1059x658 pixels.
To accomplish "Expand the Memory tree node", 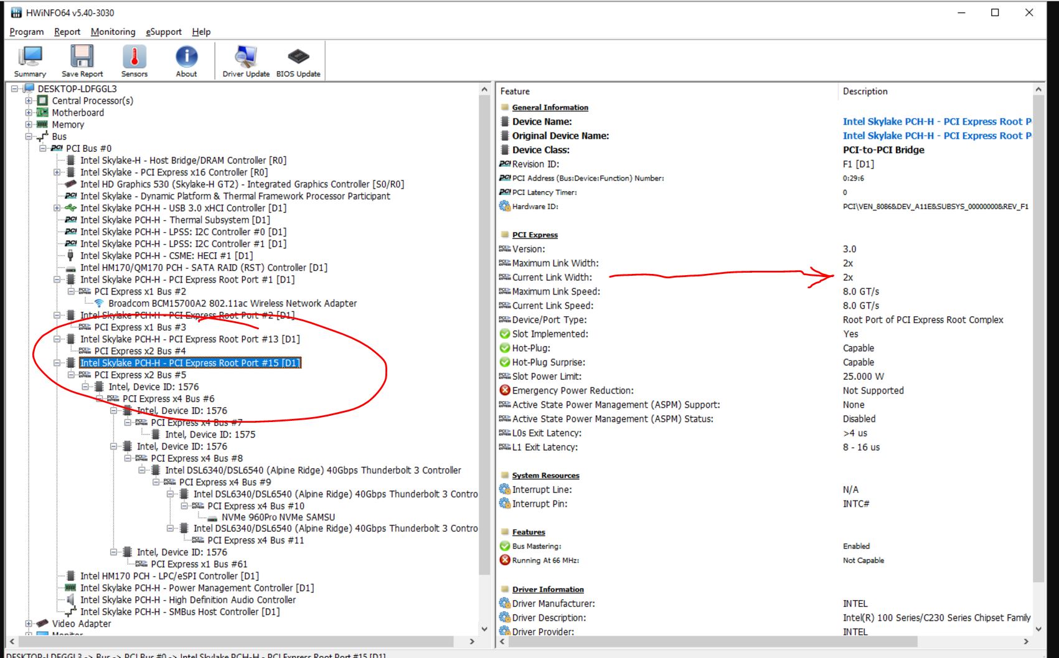I will [28, 125].
